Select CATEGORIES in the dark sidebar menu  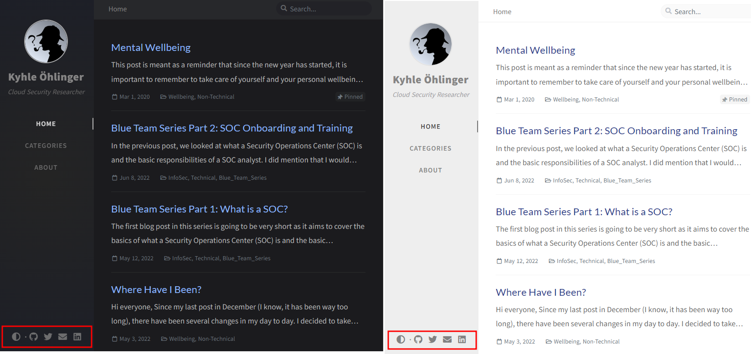coord(46,146)
